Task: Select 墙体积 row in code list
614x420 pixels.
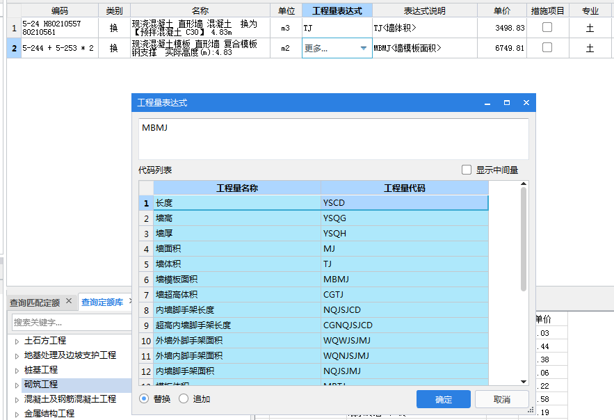Action: [x=314, y=264]
